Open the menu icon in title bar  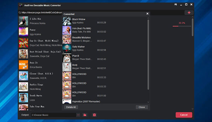[x=176, y=5]
